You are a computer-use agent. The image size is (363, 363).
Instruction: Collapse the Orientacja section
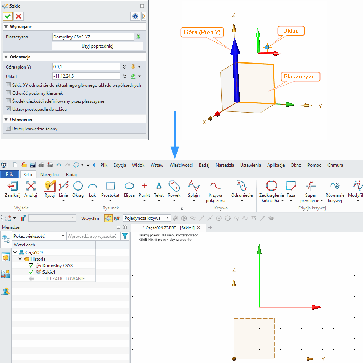click(5, 57)
